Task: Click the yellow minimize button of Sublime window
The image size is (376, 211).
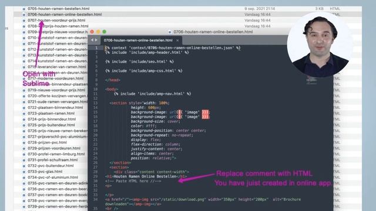Action: (x=98, y=32)
